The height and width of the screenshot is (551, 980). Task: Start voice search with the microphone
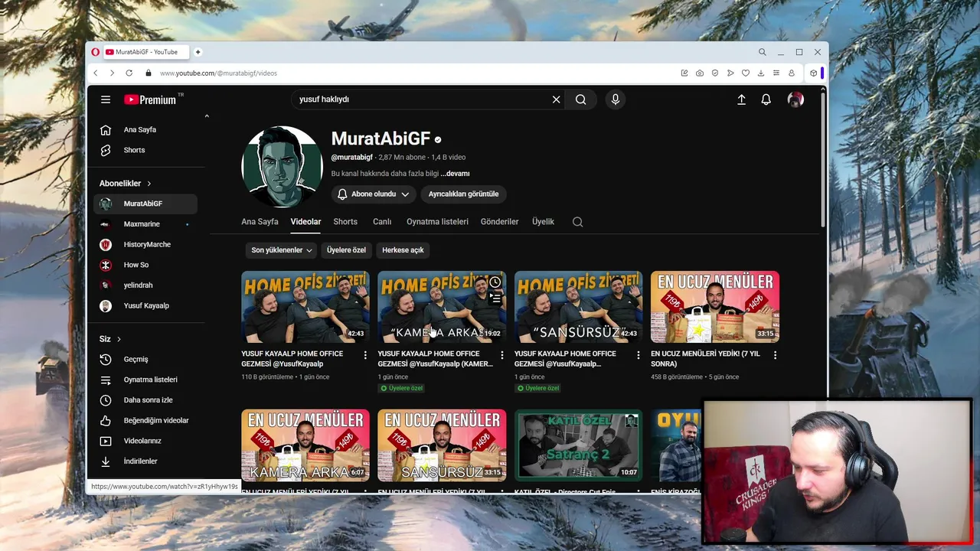tap(615, 99)
